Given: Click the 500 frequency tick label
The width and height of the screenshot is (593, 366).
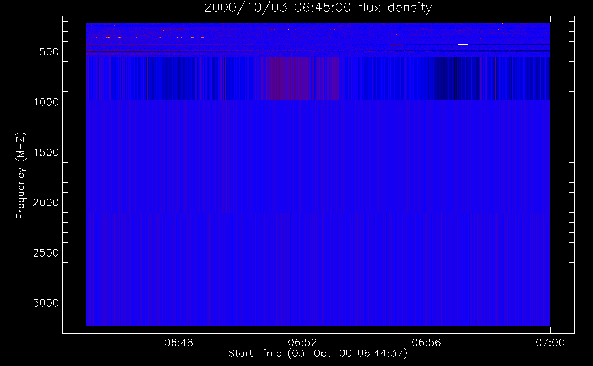Looking at the screenshot, I should click(49, 52).
